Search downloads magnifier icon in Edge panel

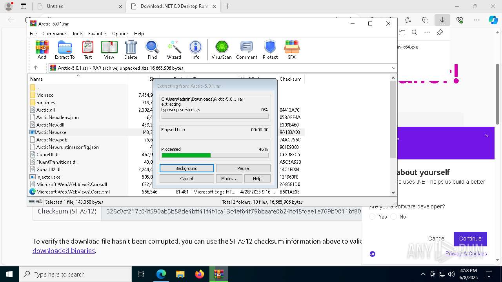pos(414,33)
